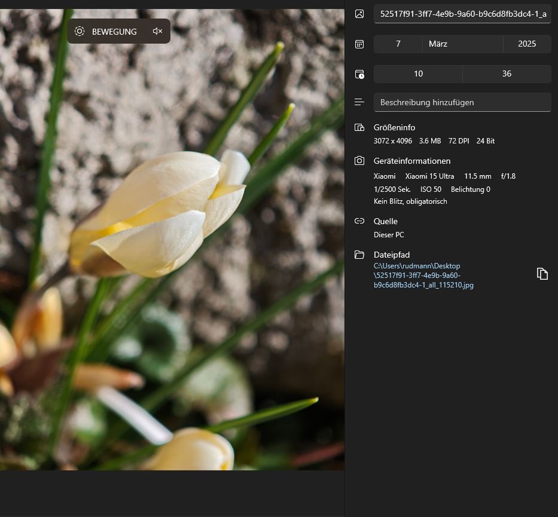Click the Quelle link icon
The image size is (558, 517).
point(359,221)
